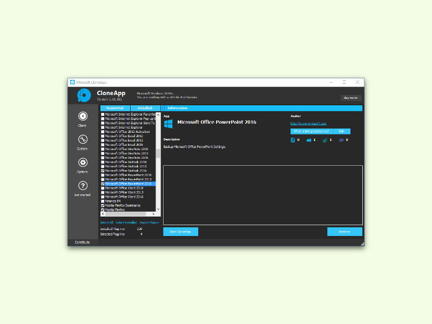Click the description text 'Backup Microsoft Office PowerPoint Settings.'
This screenshot has height=324, width=432.
click(194, 147)
